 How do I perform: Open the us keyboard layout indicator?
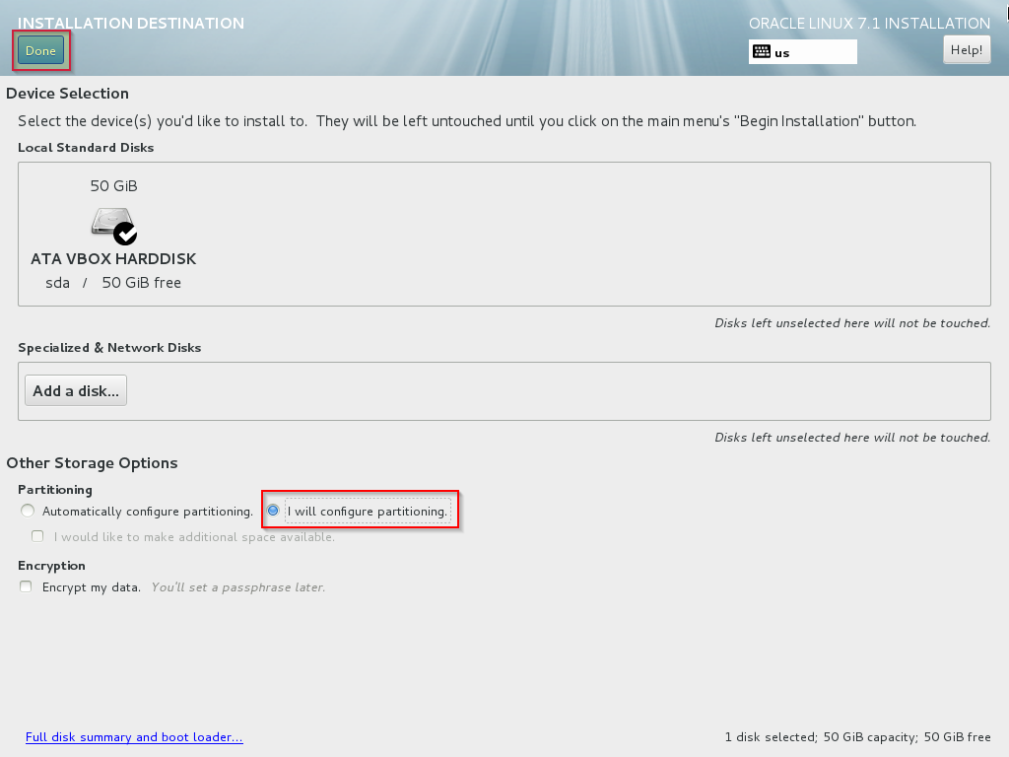[x=802, y=52]
